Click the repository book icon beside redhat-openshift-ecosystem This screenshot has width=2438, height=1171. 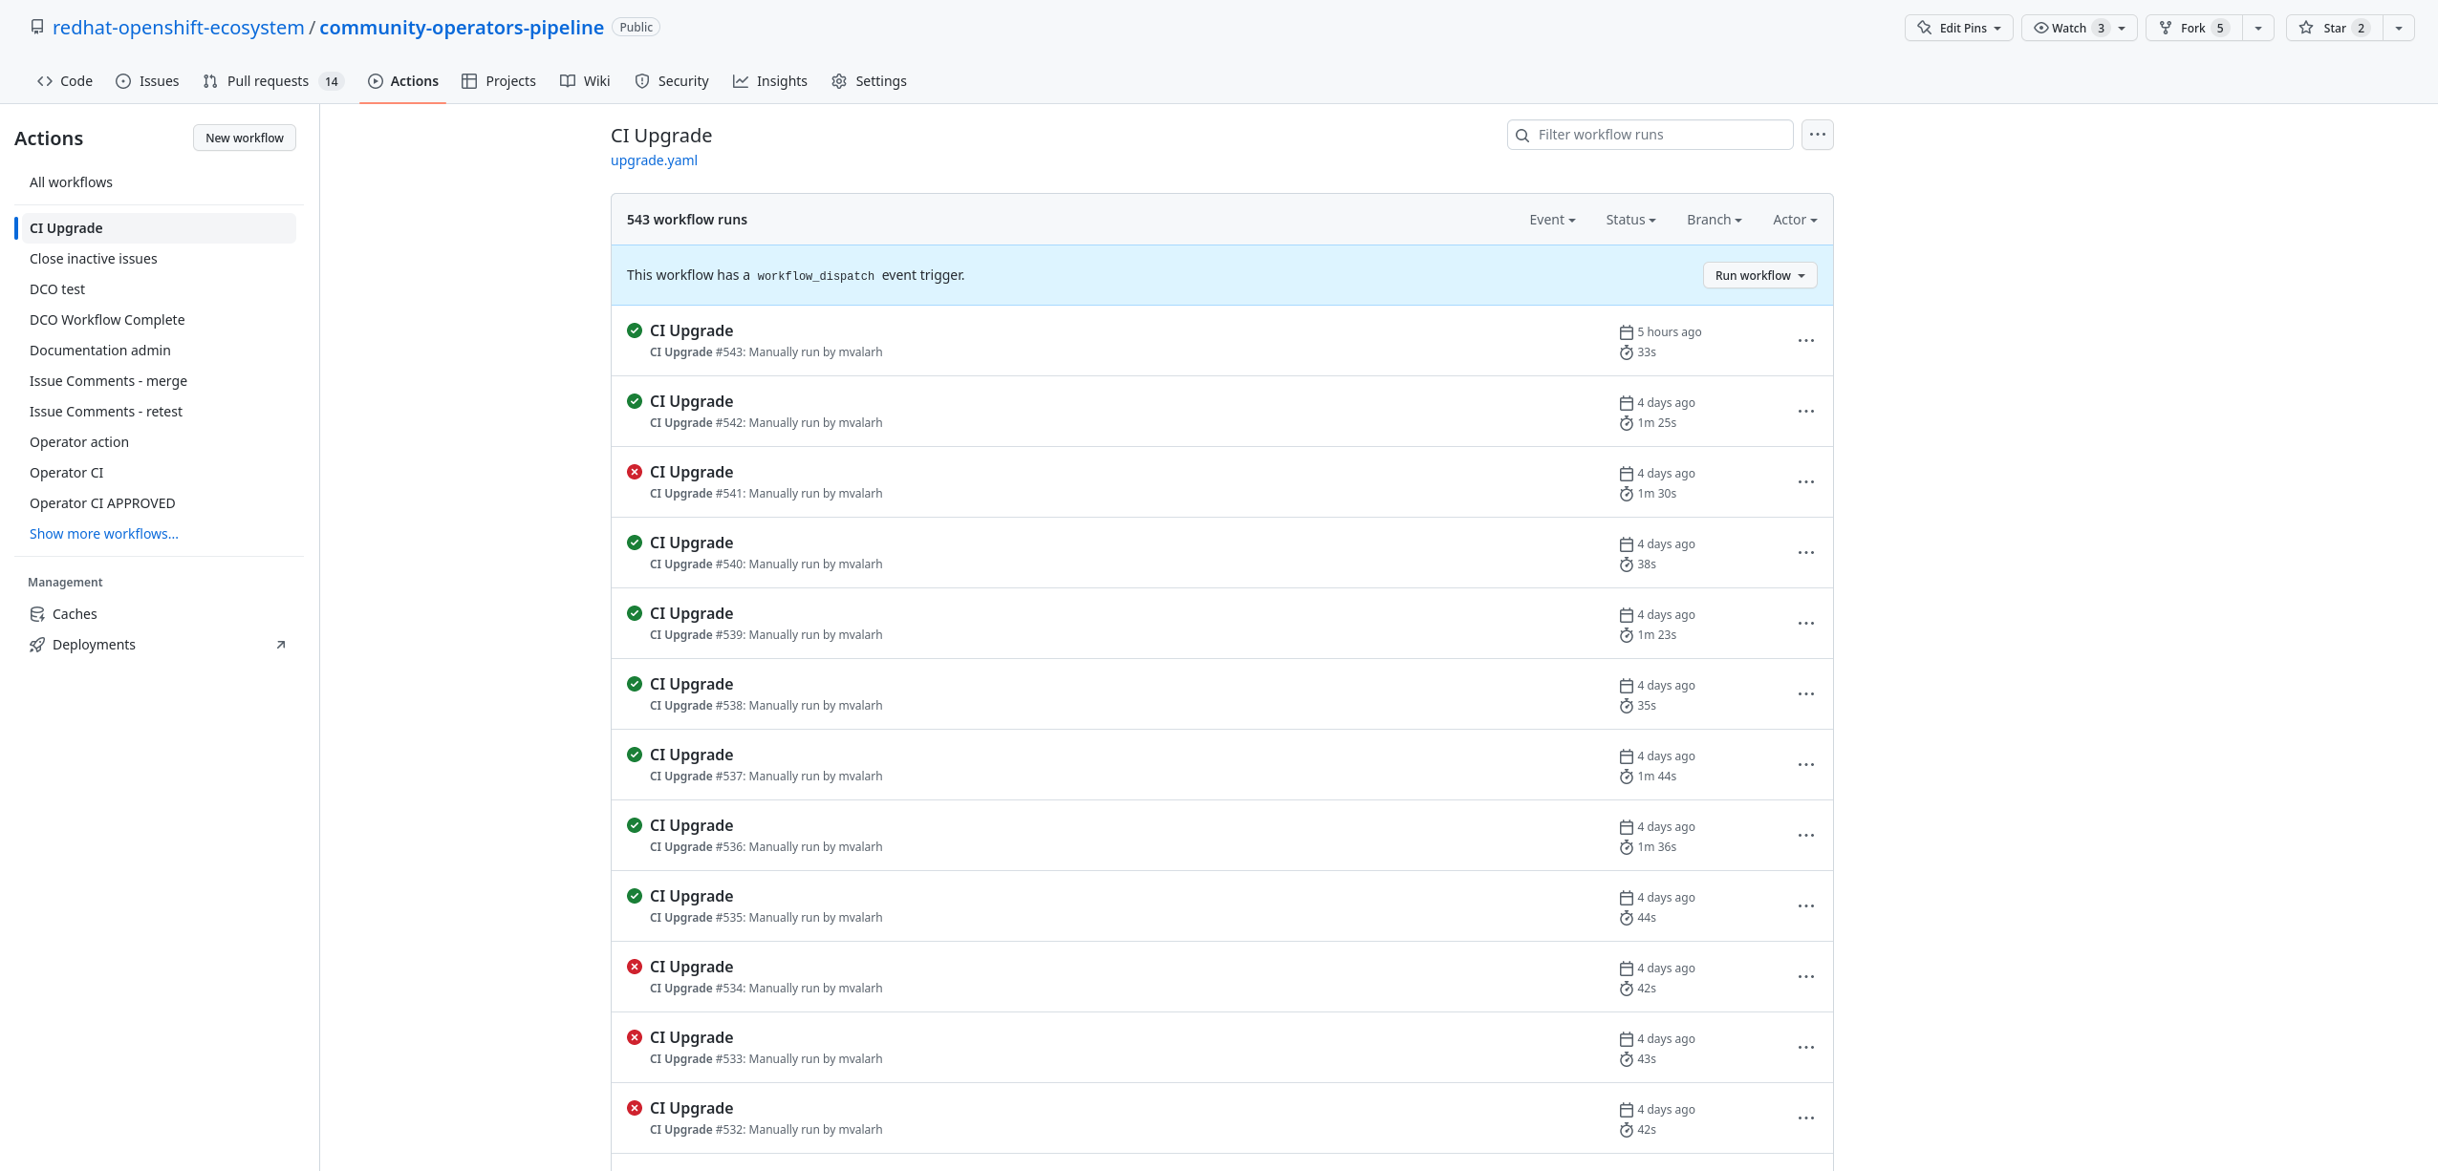[37, 27]
